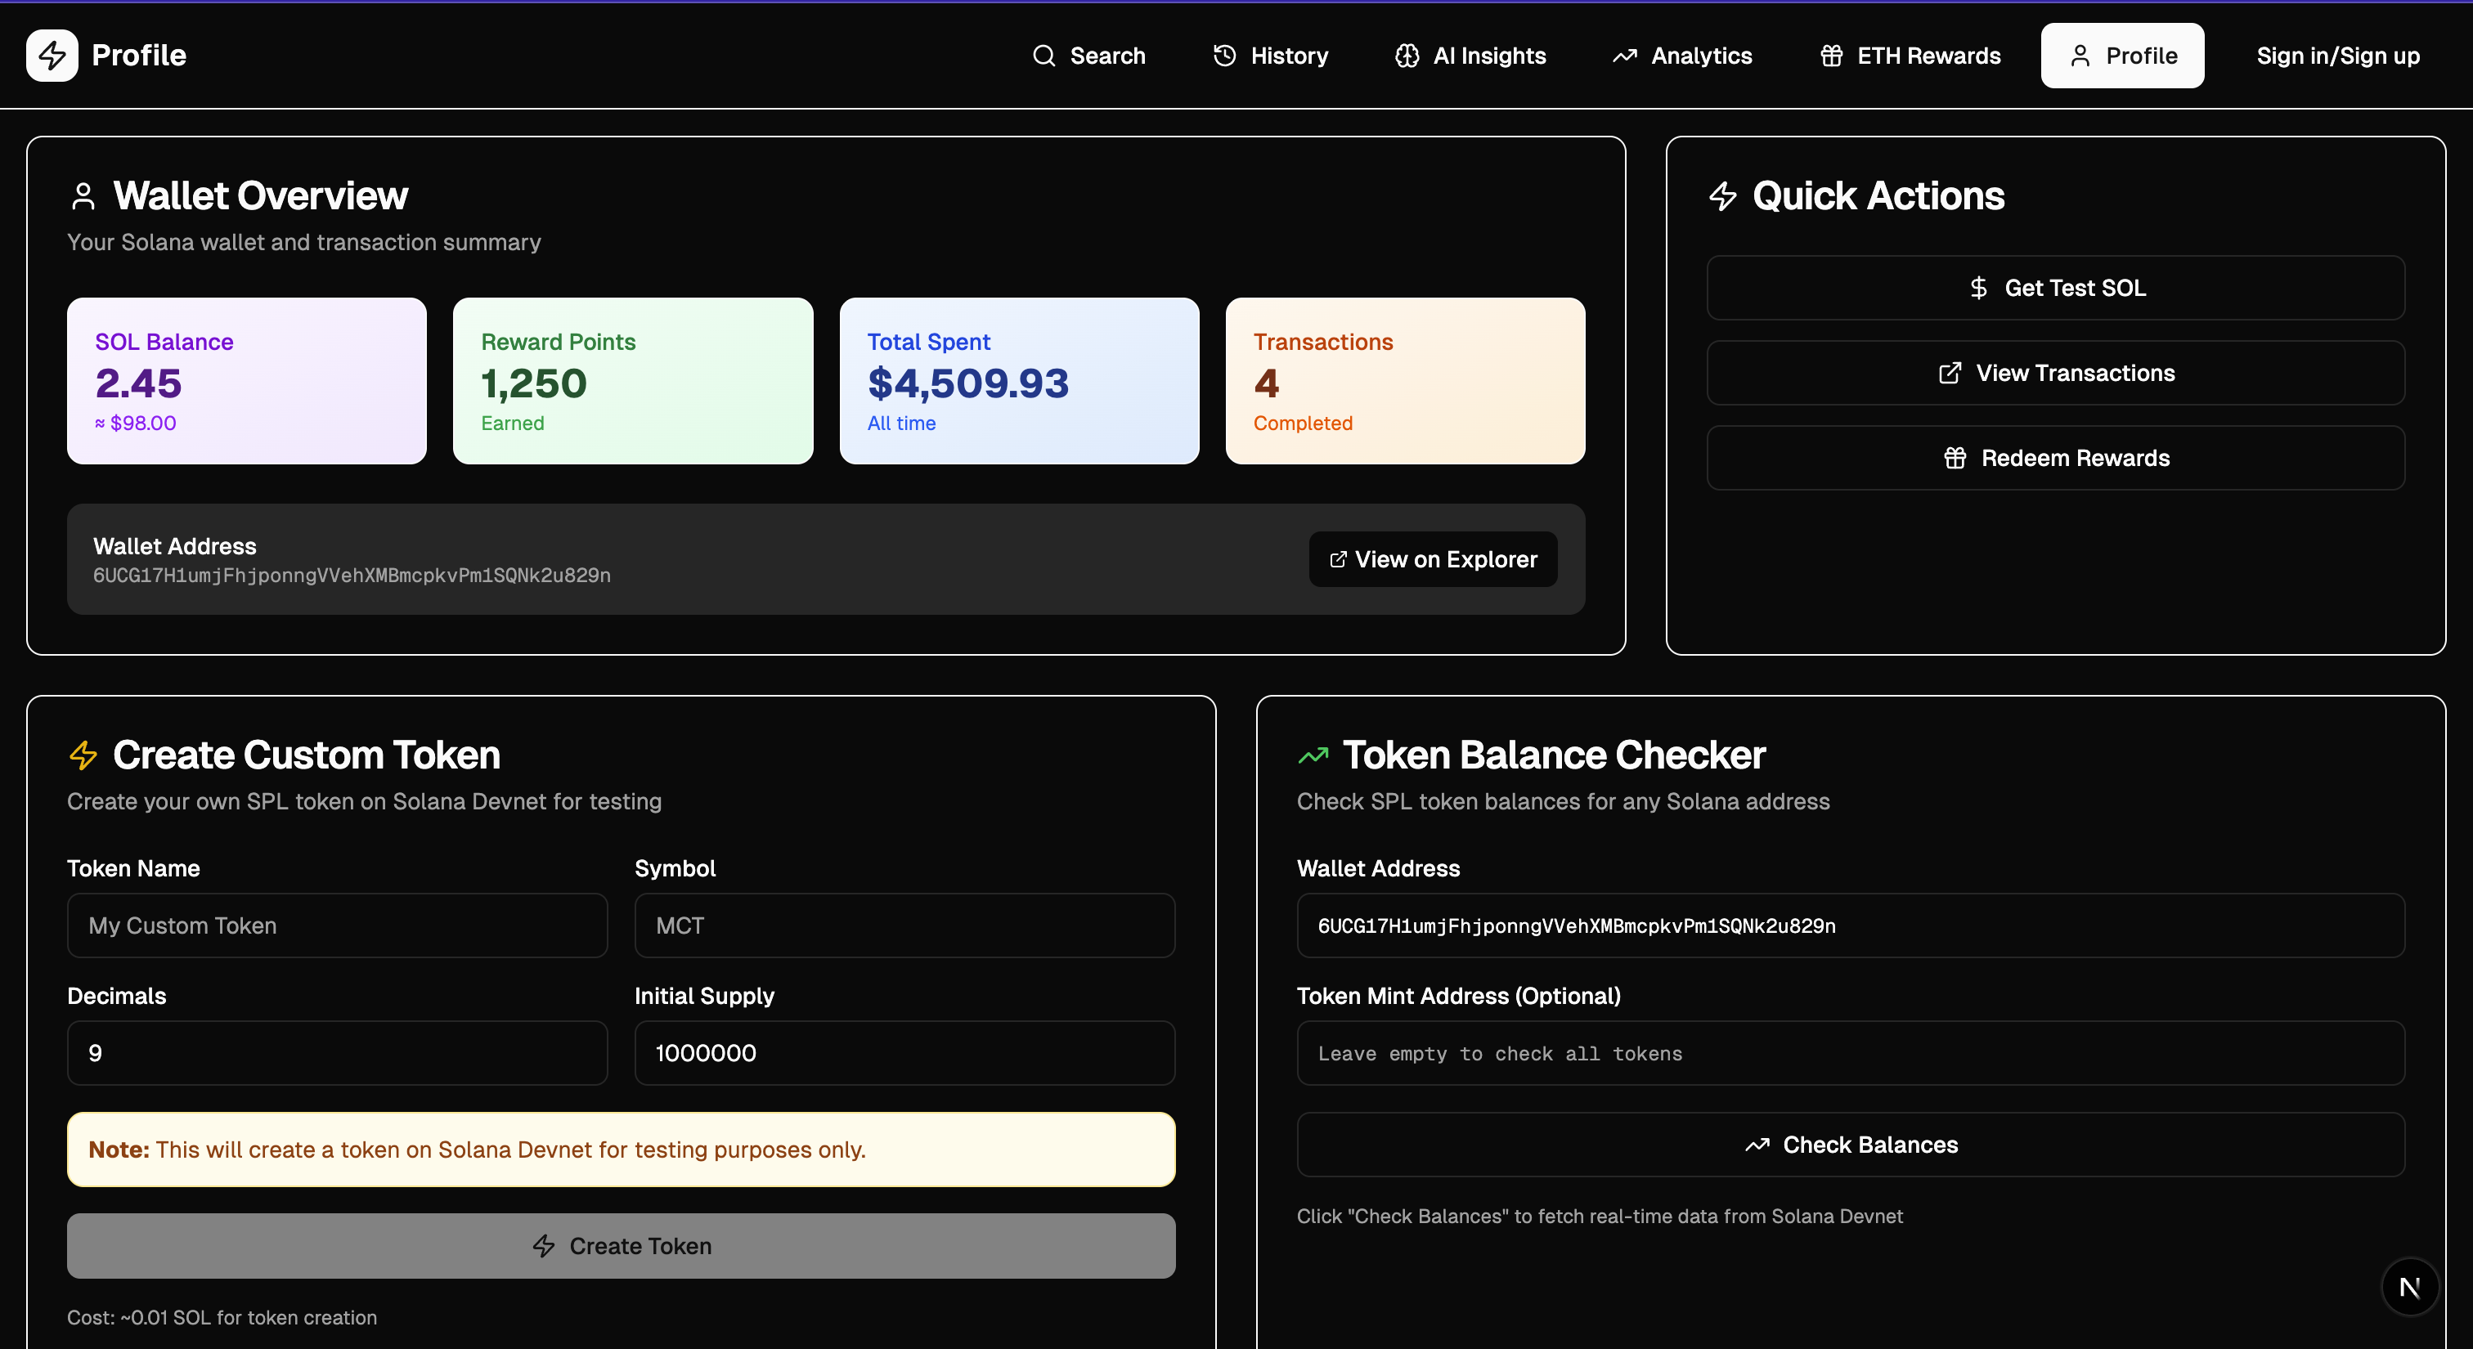Click the lightning bolt app logo
2473x1349 pixels.
(52, 56)
